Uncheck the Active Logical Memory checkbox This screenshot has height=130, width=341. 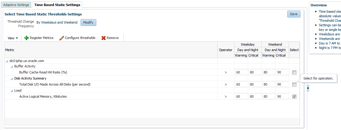pyautogui.click(x=294, y=97)
